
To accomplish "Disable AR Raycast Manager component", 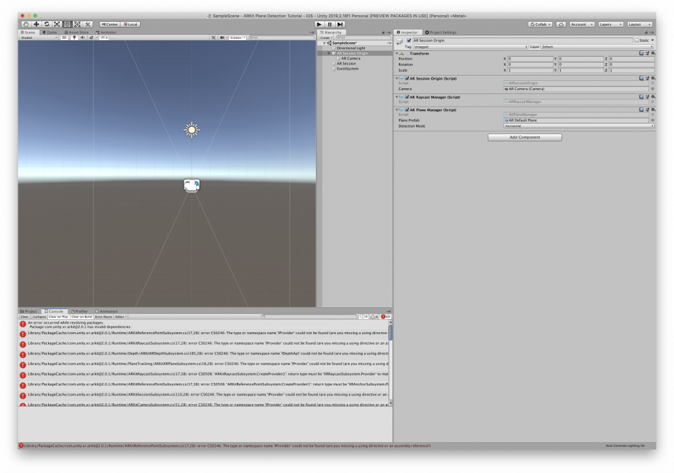I will 407,97.
